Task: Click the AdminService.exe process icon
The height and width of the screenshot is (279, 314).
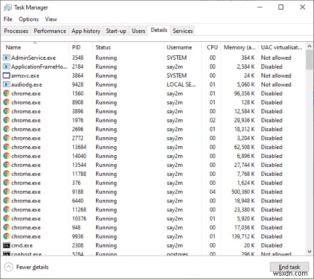Action: [x=6, y=58]
